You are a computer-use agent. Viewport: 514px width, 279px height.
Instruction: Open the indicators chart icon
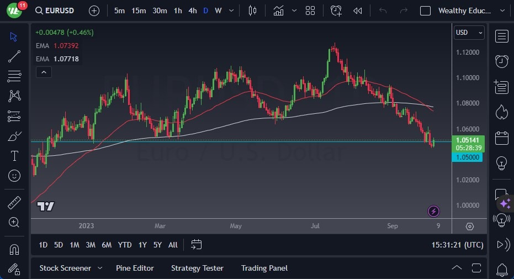pyautogui.click(x=278, y=10)
